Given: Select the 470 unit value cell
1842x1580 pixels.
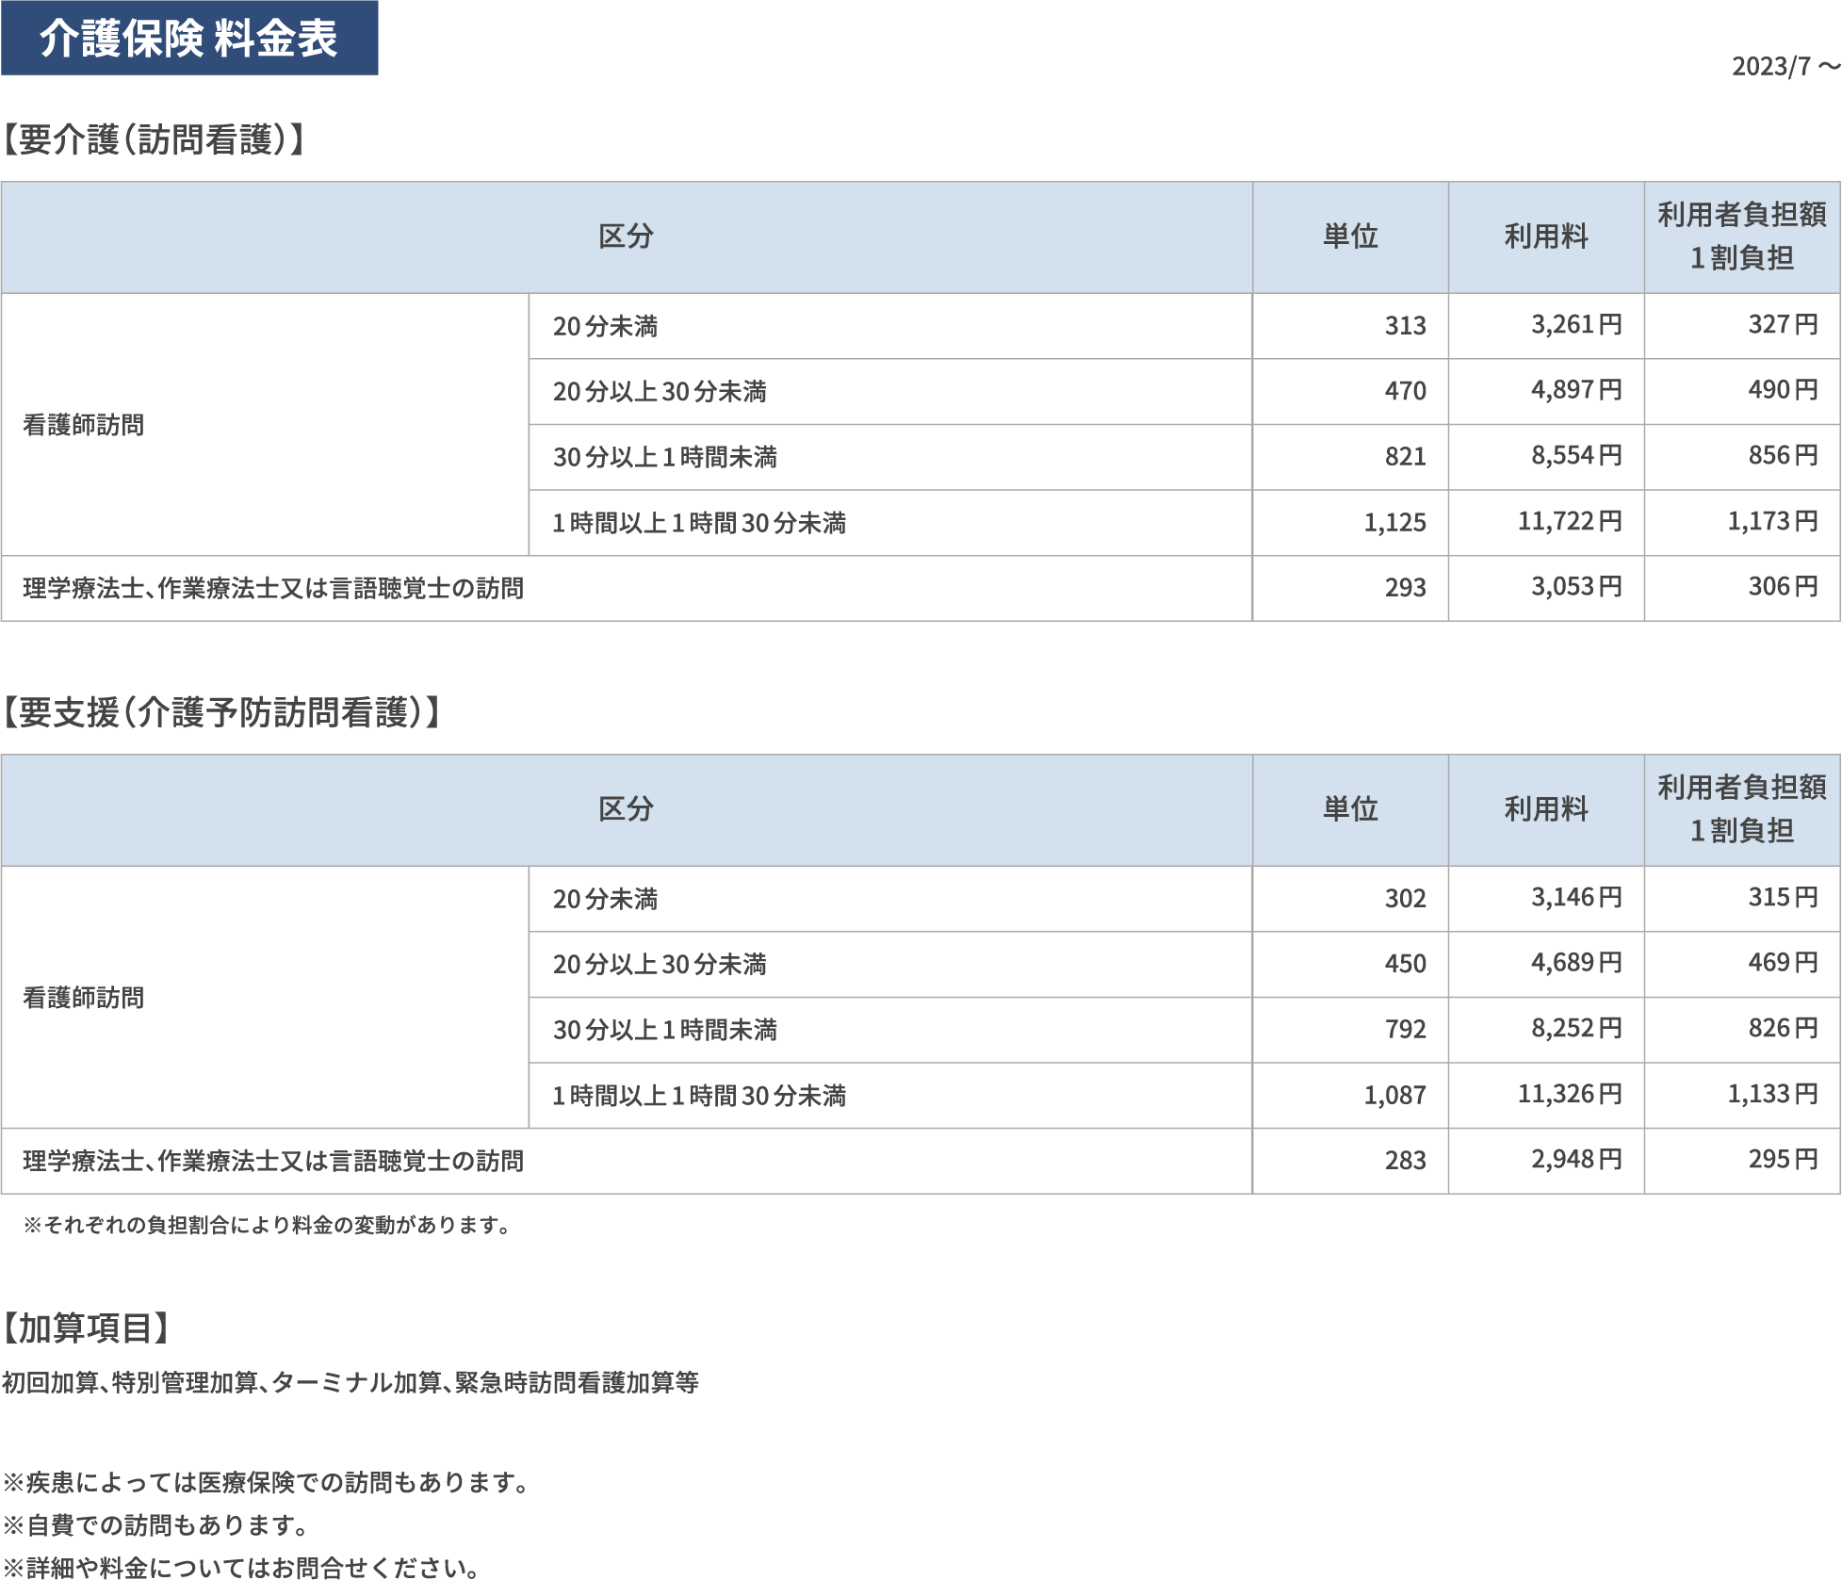Looking at the screenshot, I should [x=1404, y=391].
